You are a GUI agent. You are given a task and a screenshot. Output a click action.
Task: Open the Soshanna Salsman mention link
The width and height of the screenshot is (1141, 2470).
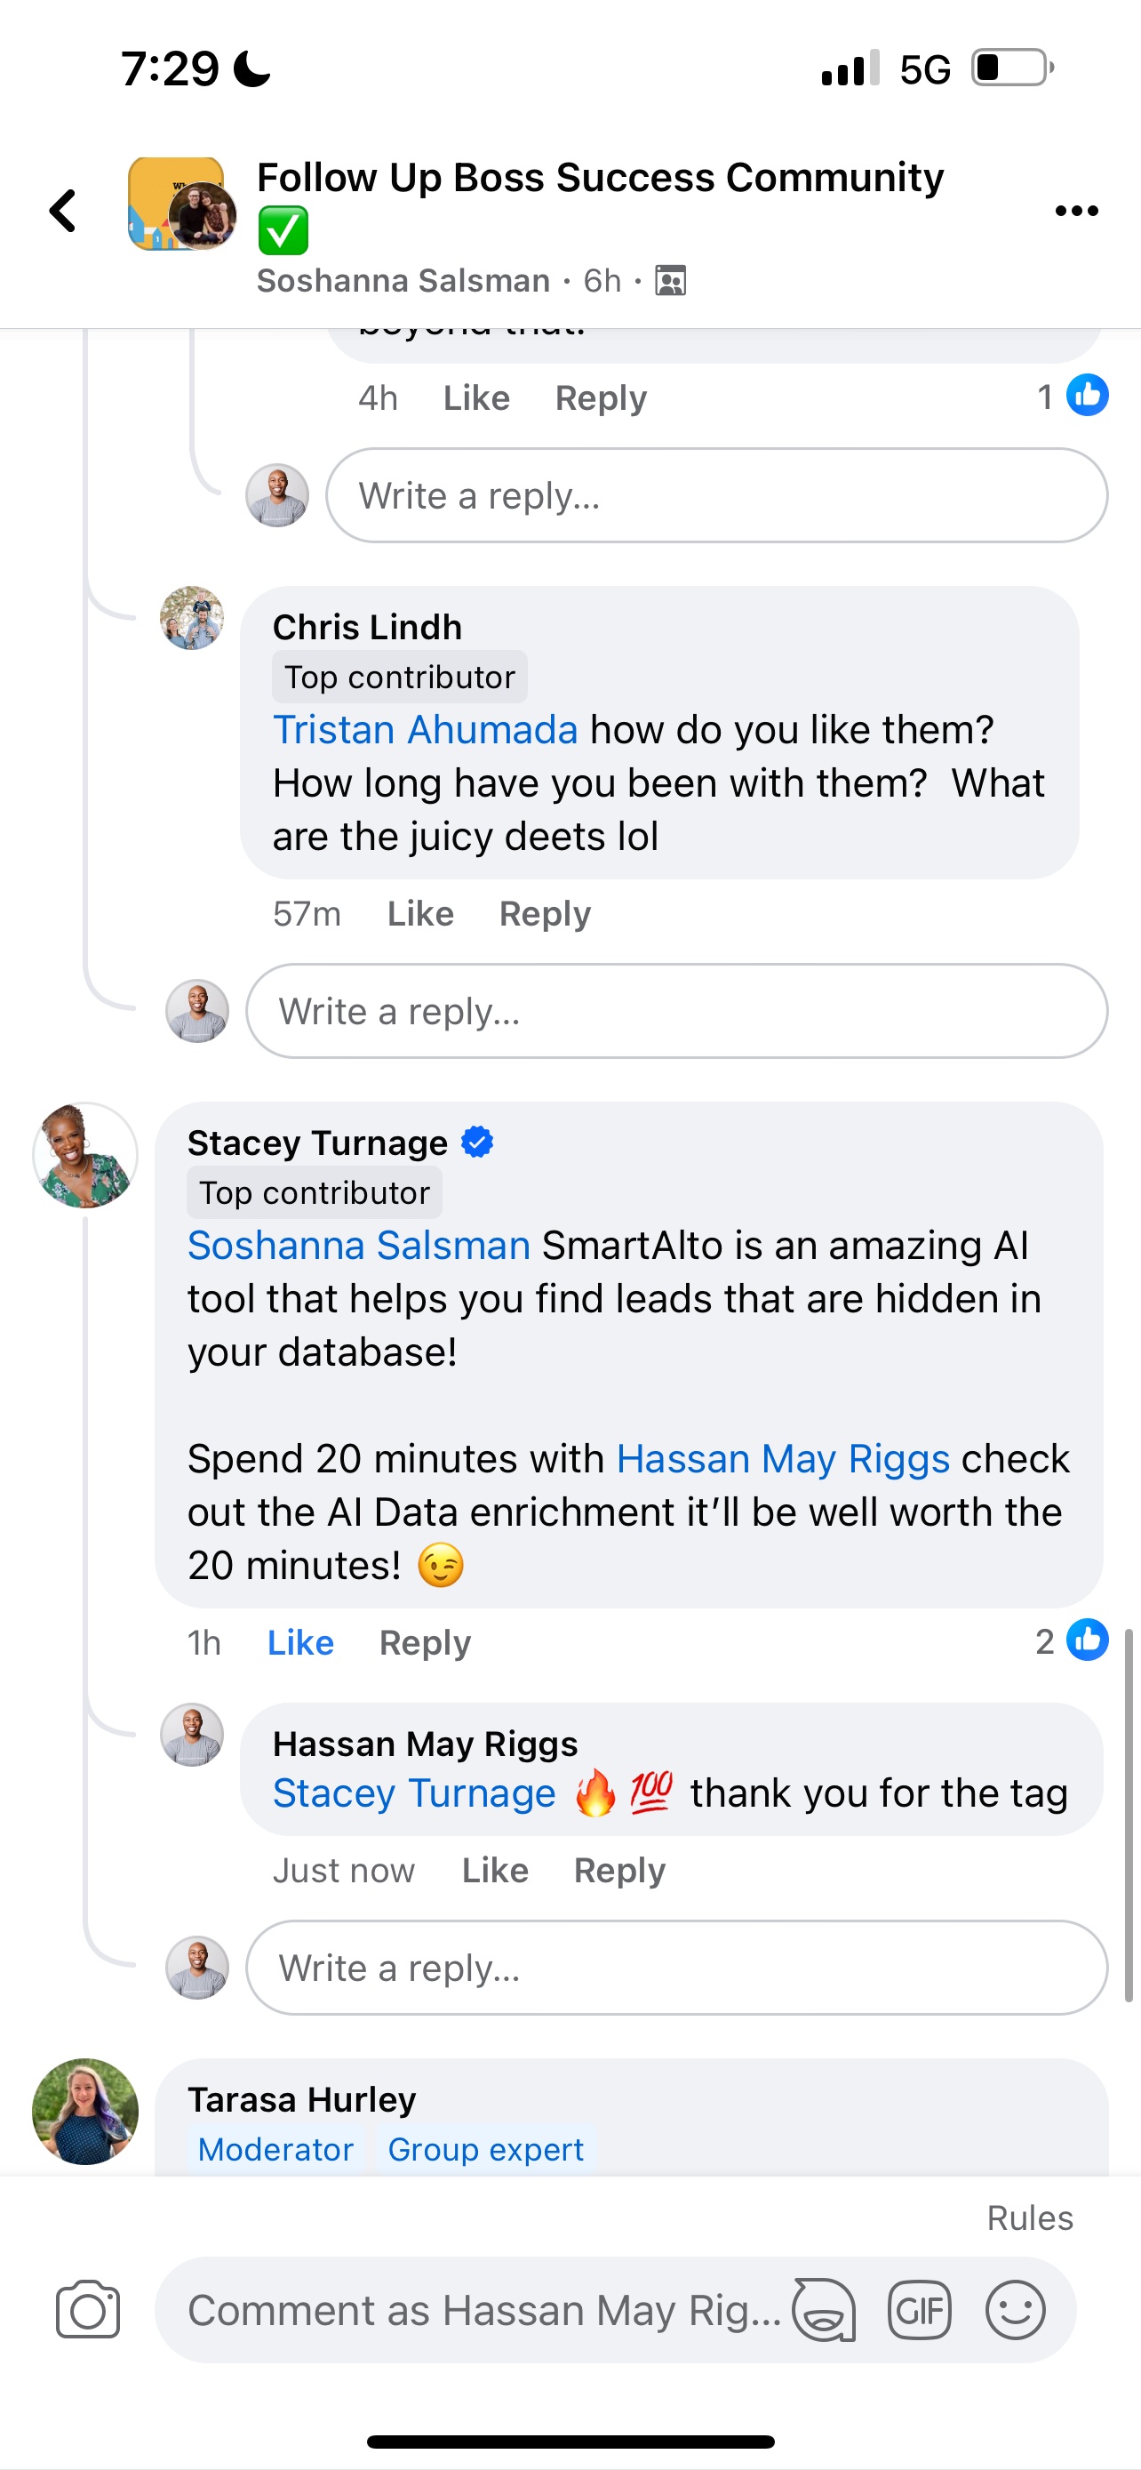pos(358,1246)
